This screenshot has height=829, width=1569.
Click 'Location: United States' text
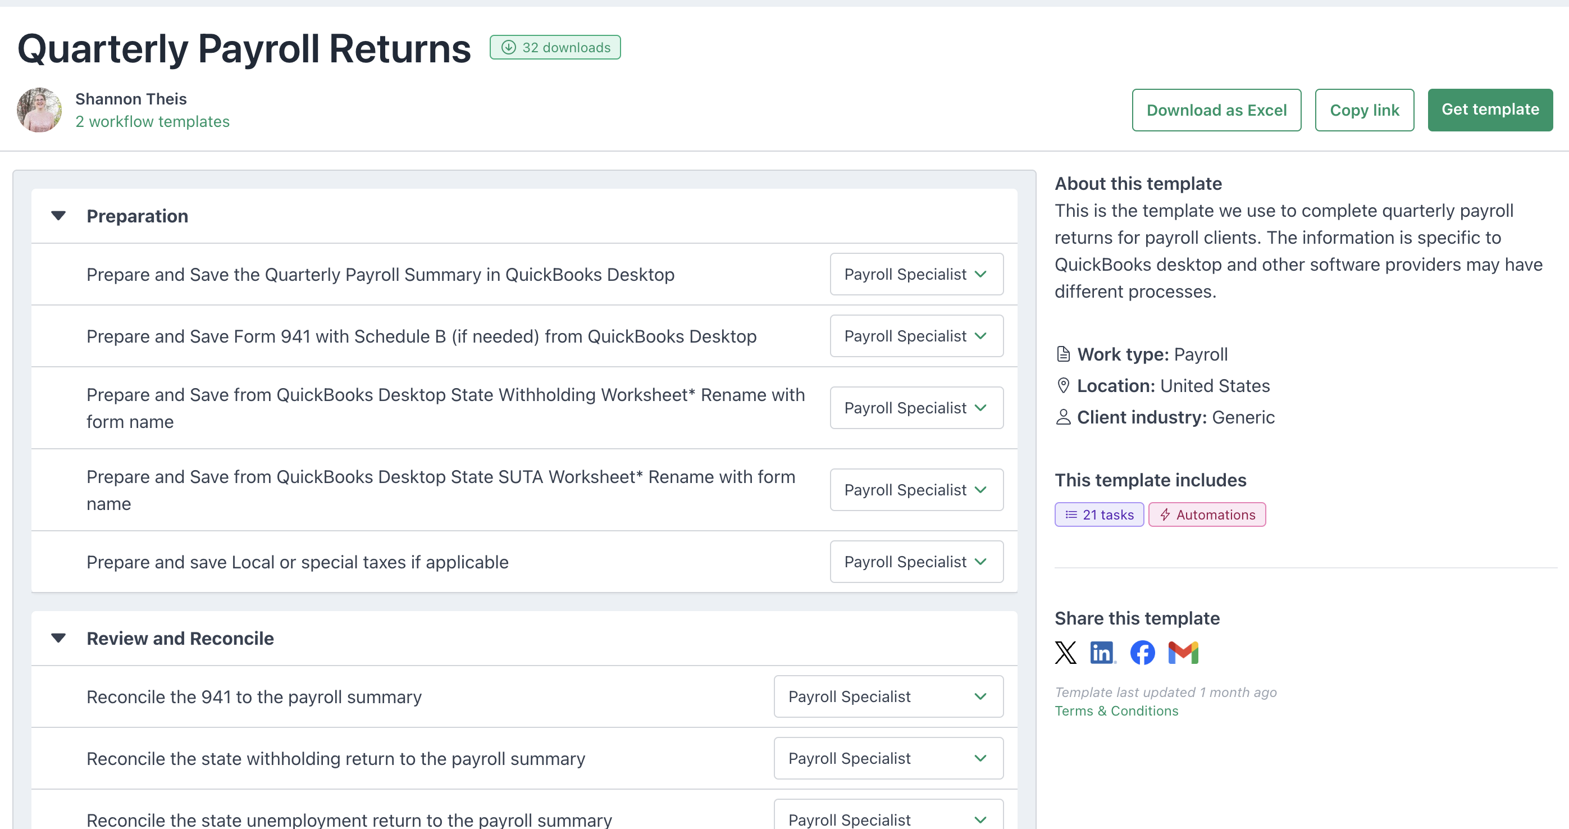[1173, 386]
